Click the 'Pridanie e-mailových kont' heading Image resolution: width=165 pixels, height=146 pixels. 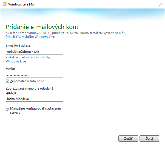point(42,27)
